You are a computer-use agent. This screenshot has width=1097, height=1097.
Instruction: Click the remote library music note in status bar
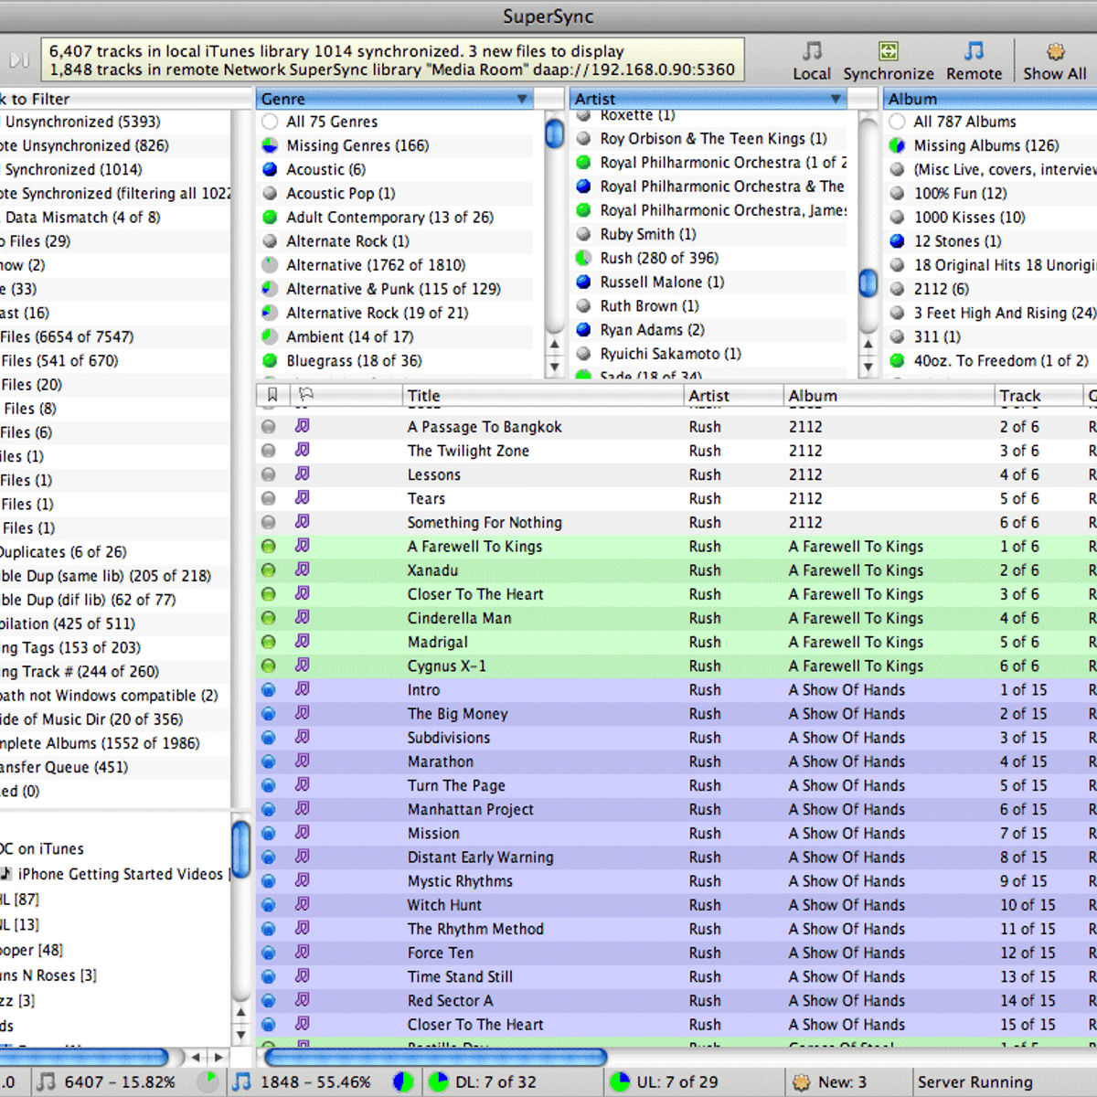coord(240,1081)
